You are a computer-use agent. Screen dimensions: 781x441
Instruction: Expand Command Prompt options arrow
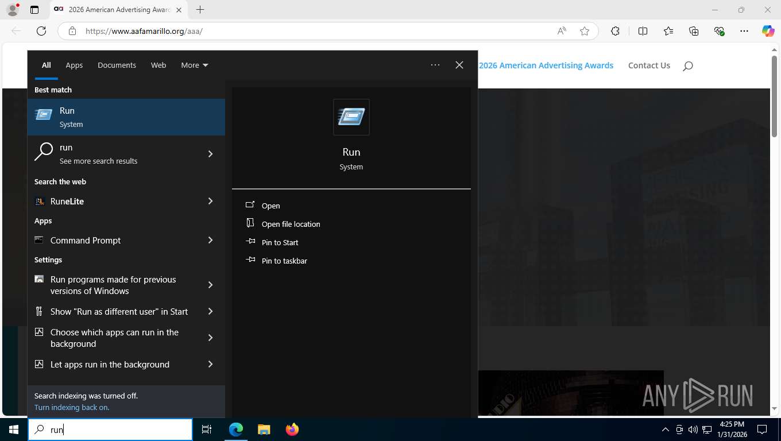210,240
